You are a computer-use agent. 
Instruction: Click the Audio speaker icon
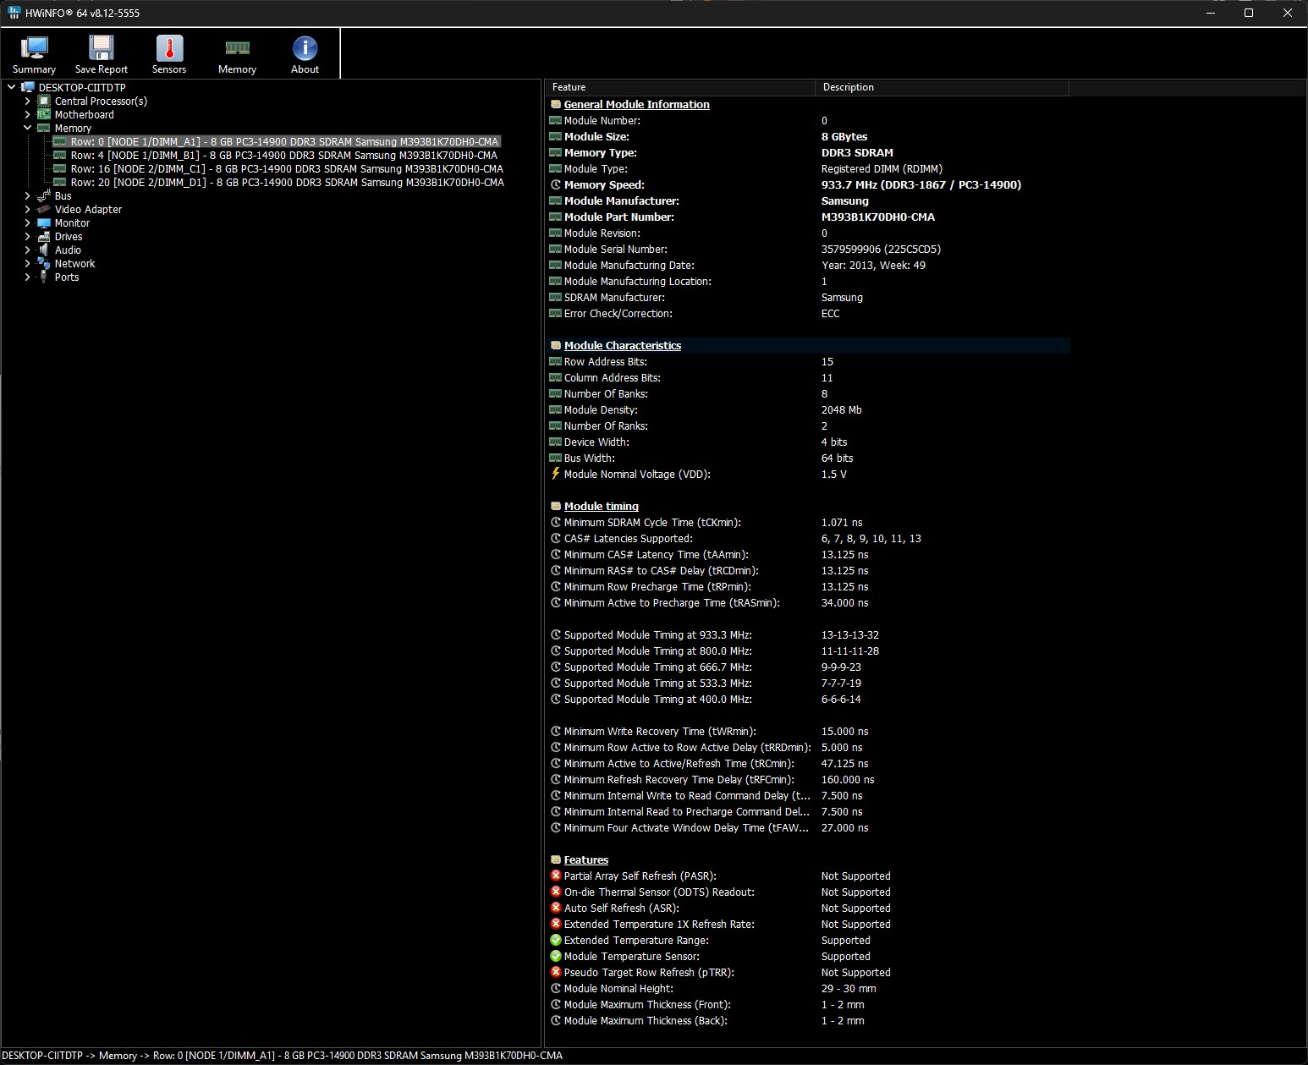pos(44,250)
